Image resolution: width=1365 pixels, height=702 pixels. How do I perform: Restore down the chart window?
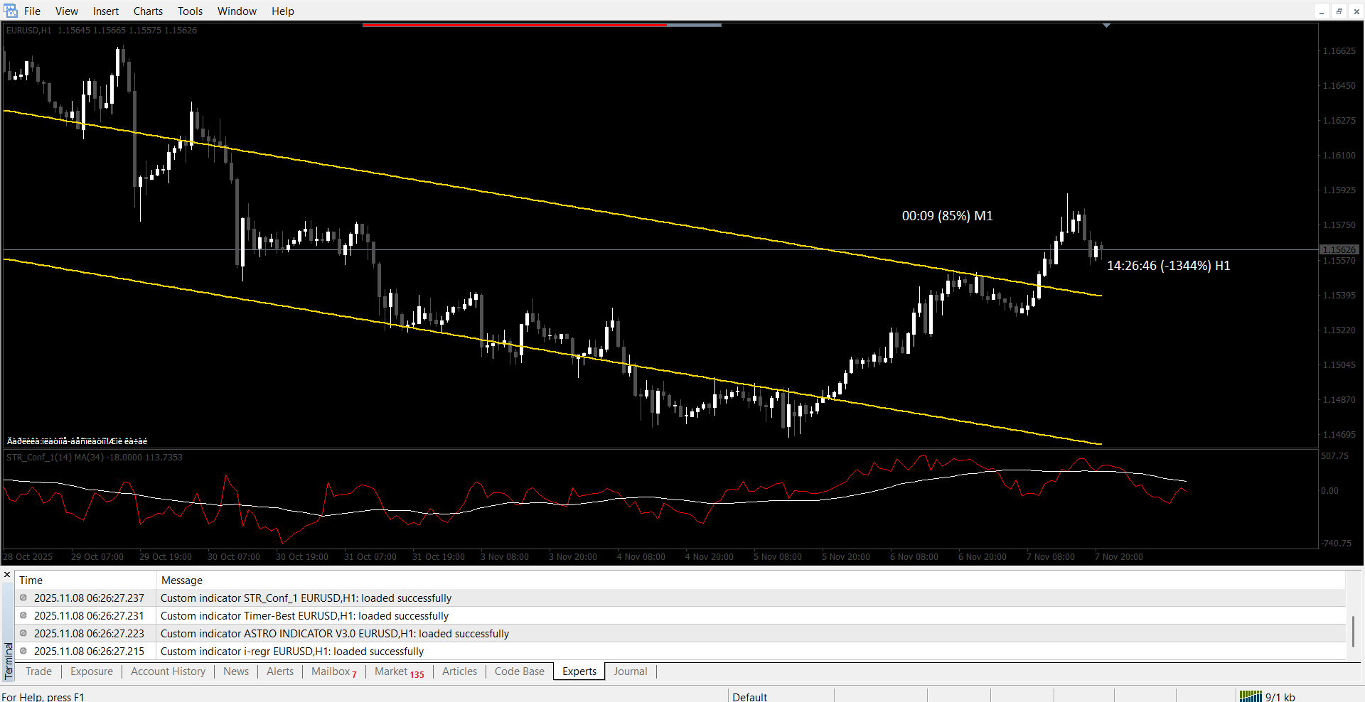point(1339,11)
